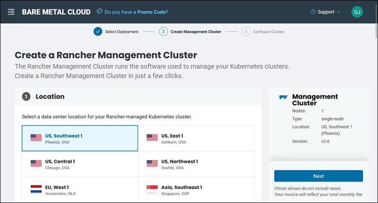
Task: Click the Location section heading
Action: tap(50, 97)
